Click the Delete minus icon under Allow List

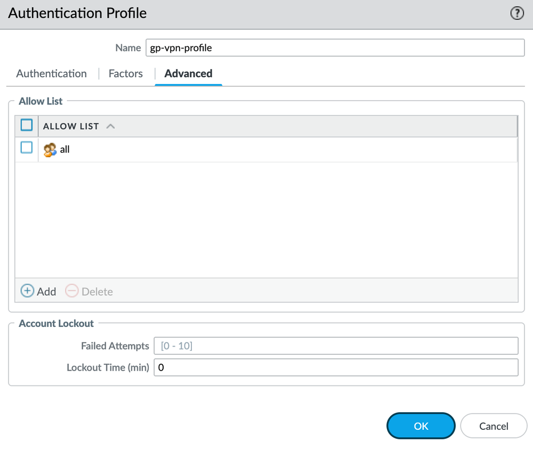[71, 291]
